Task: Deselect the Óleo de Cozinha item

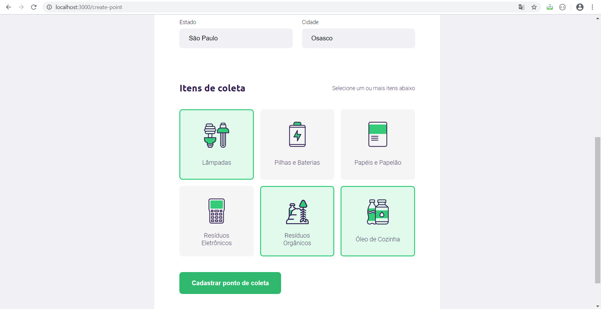Action: pyautogui.click(x=378, y=221)
